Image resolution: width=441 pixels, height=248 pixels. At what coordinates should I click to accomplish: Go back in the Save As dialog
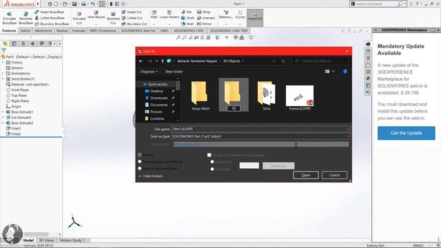coord(141,61)
